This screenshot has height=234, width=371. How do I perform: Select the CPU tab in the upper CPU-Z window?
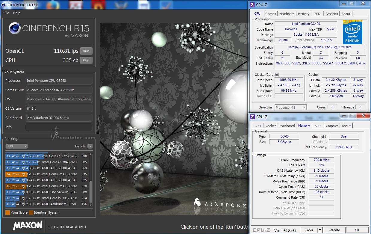[x=257, y=13]
